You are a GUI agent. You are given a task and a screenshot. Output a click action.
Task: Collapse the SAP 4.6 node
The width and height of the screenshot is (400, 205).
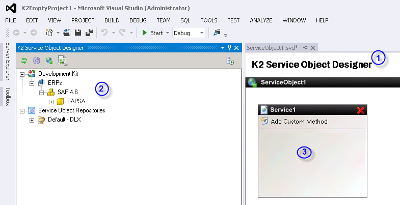[x=41, y=93]
